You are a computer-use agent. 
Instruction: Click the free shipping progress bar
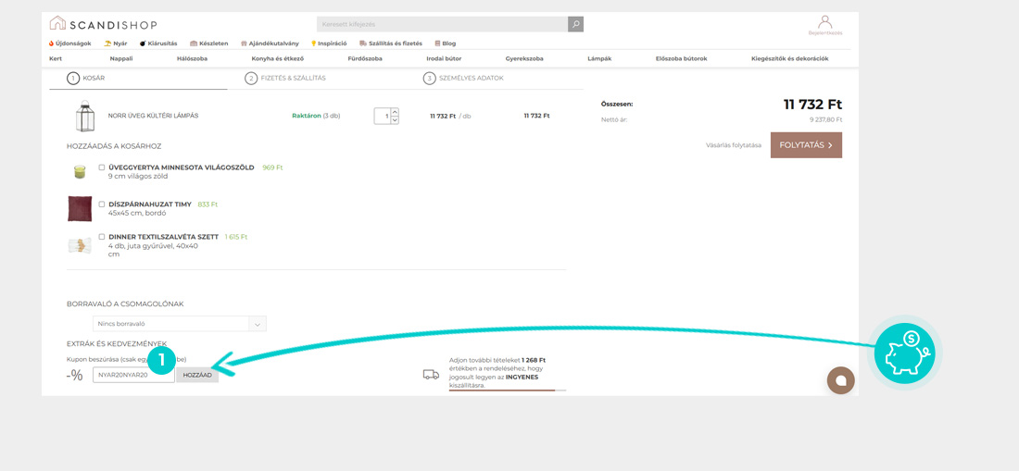[507, 390]
